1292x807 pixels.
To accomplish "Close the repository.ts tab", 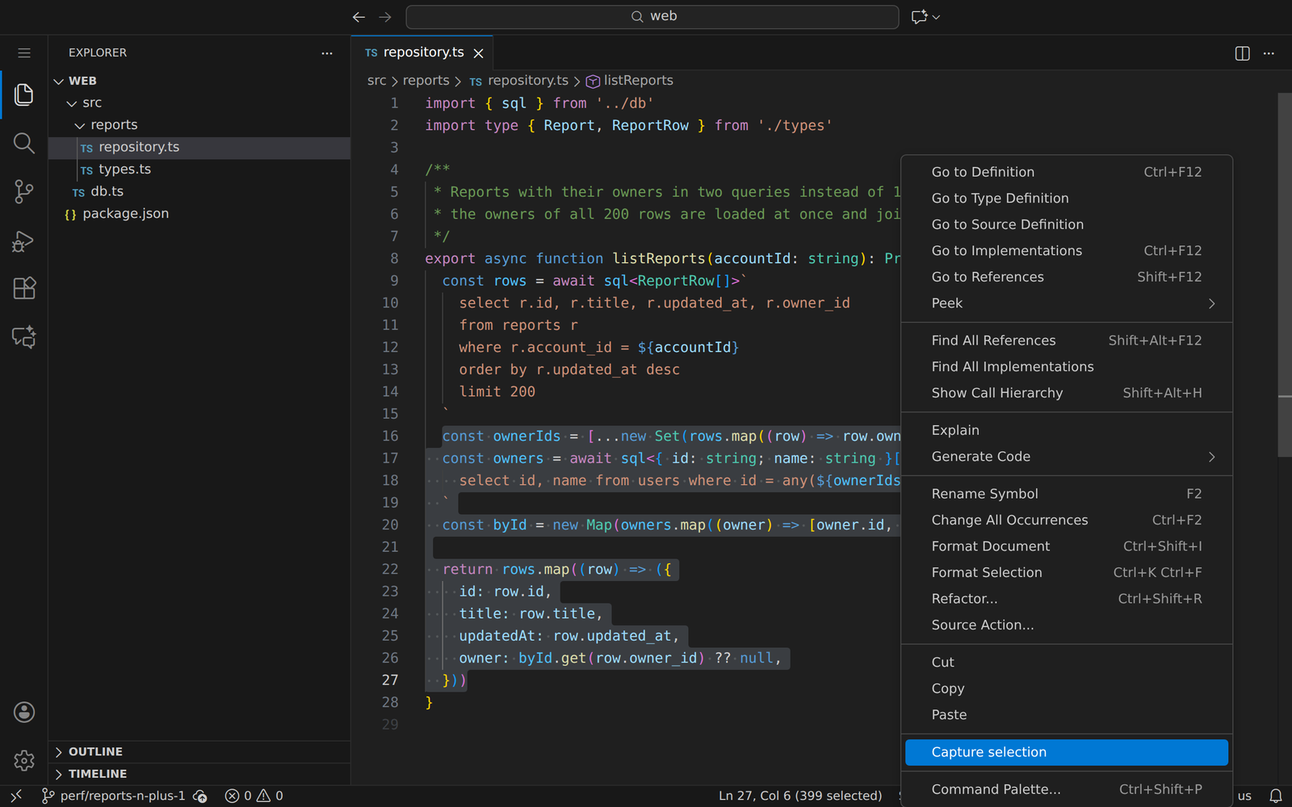I will pyautogui.click(x=479, y=53).
